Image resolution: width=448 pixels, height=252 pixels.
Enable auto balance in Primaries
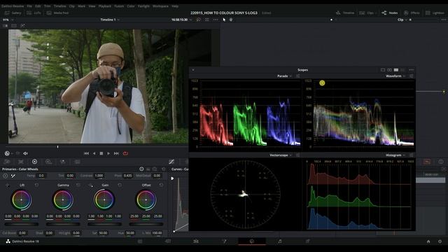click(x=6, y=176)
